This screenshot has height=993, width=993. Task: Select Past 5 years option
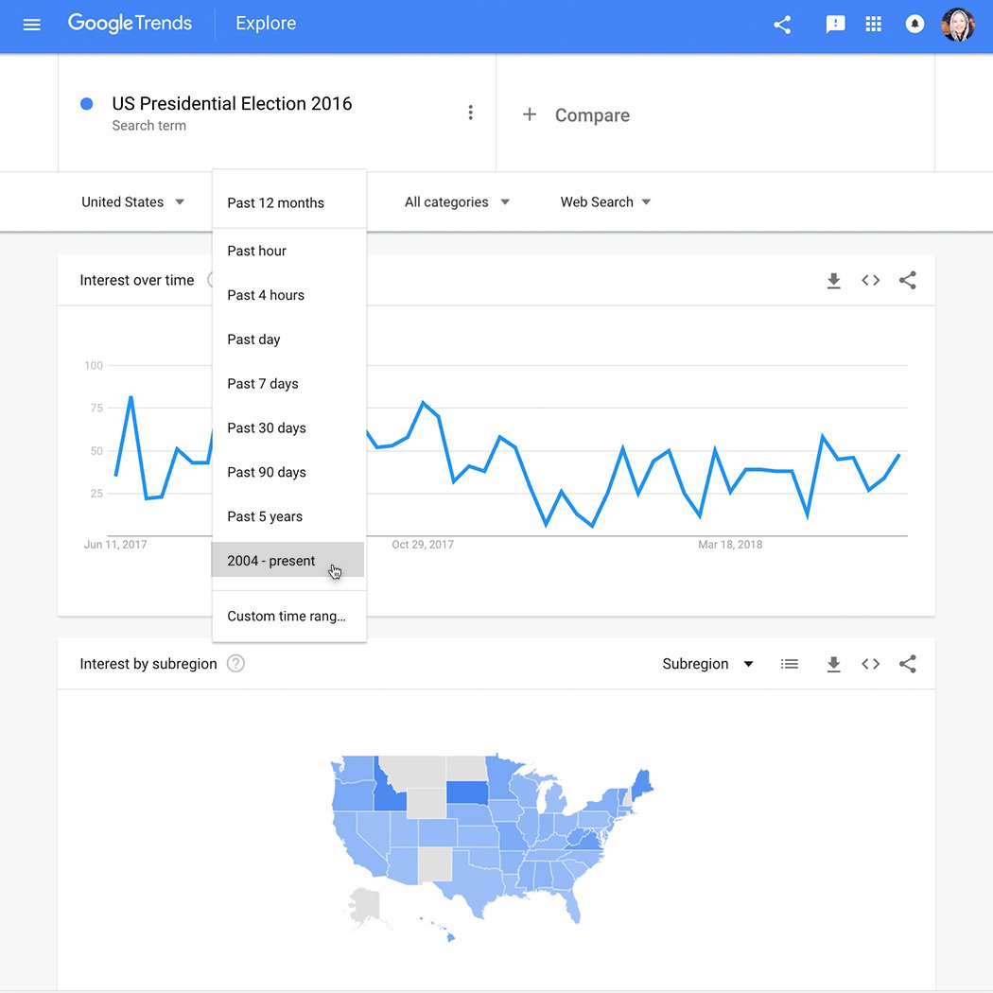click(288, 516)
